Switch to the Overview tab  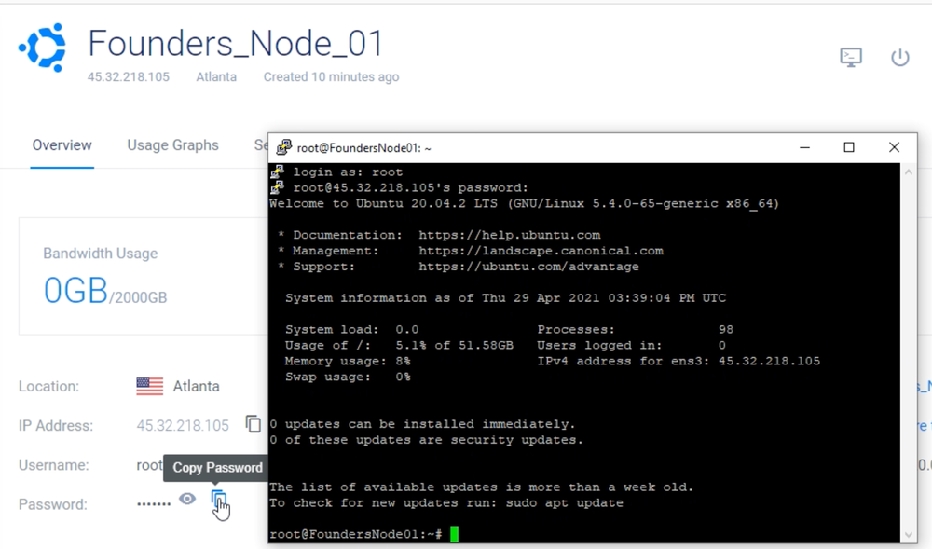coord(62,145)
